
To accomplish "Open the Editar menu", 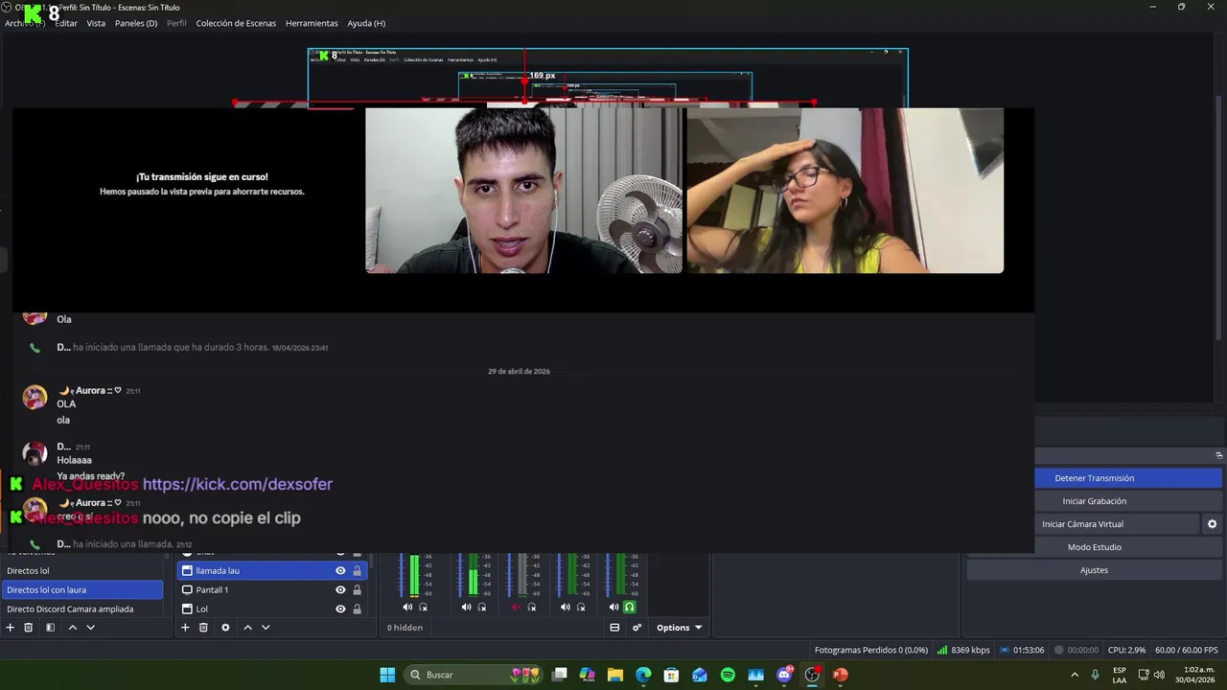I will coord(66,23).
